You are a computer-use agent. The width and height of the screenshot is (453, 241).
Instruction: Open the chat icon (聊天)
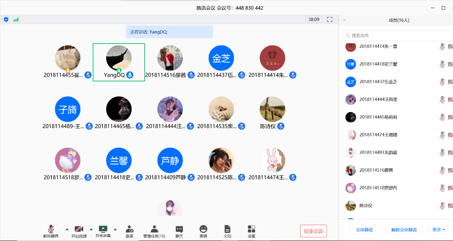(x=179, y=229)
